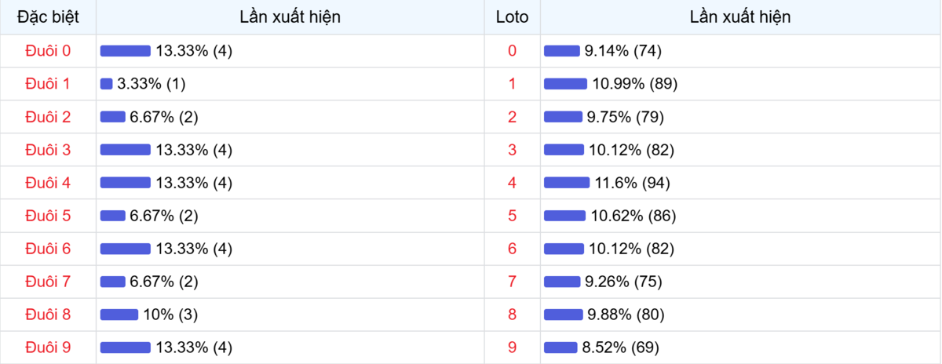Click the '9.88% (80)' value
This screenshot has width=942, height=364.
[x=626, y=315]
